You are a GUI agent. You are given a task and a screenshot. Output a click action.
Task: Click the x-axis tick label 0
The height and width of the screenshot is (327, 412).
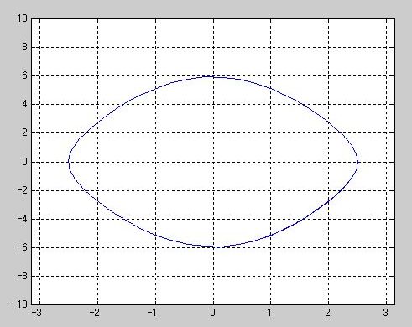point(213,313)
